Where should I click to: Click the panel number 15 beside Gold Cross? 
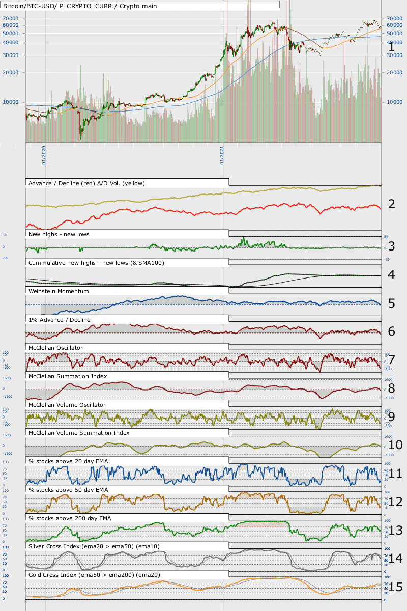[395, 587]
